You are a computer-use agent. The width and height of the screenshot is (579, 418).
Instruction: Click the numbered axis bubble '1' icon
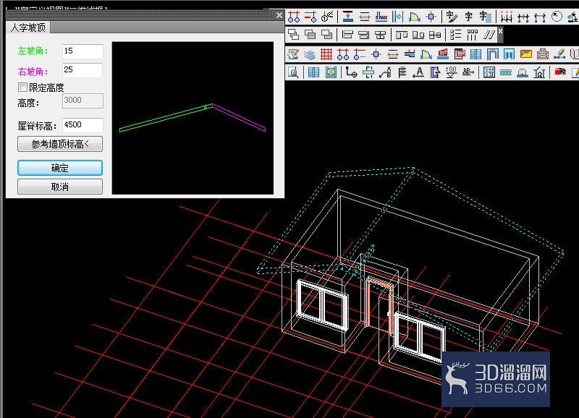pyautogui.click(x=327, y=17)
